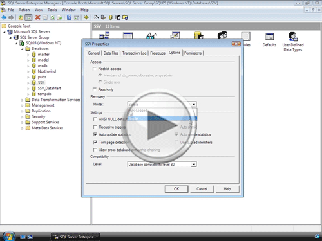This screenshot has height=241, width=322.
Task: Click the Forward arrow in the toolbar
Action: point(11,17)
